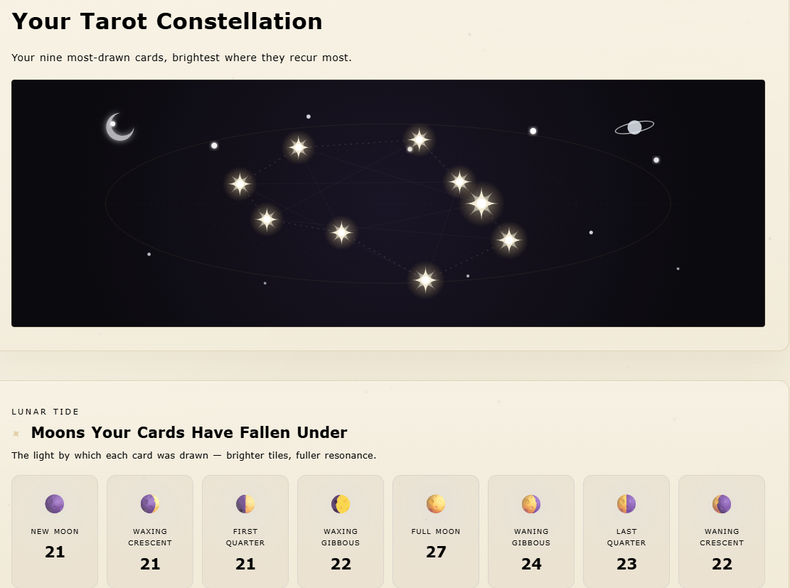
Task: Select the First Quarter moon icon
Action: 245,504
